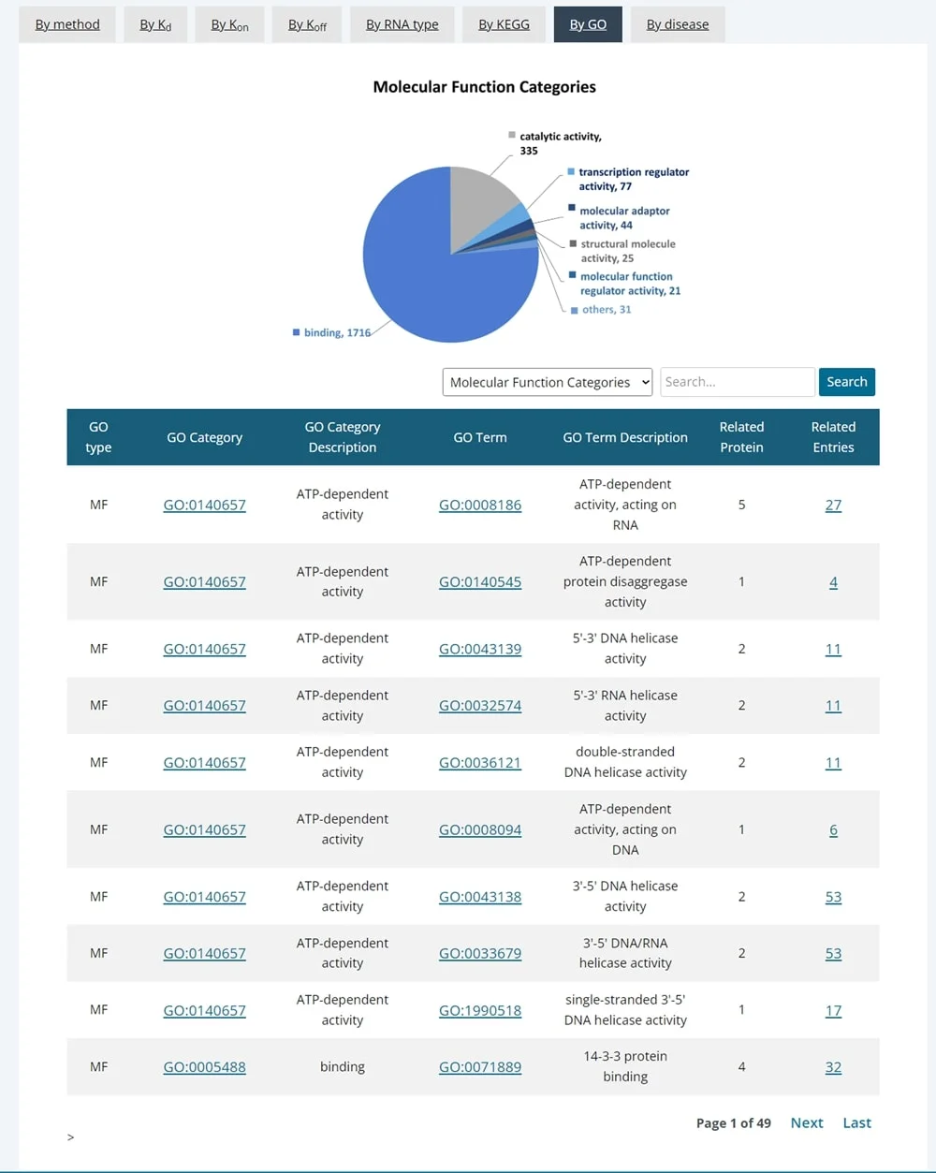Open GO term link GO:0043139

(x=480, y=649)
